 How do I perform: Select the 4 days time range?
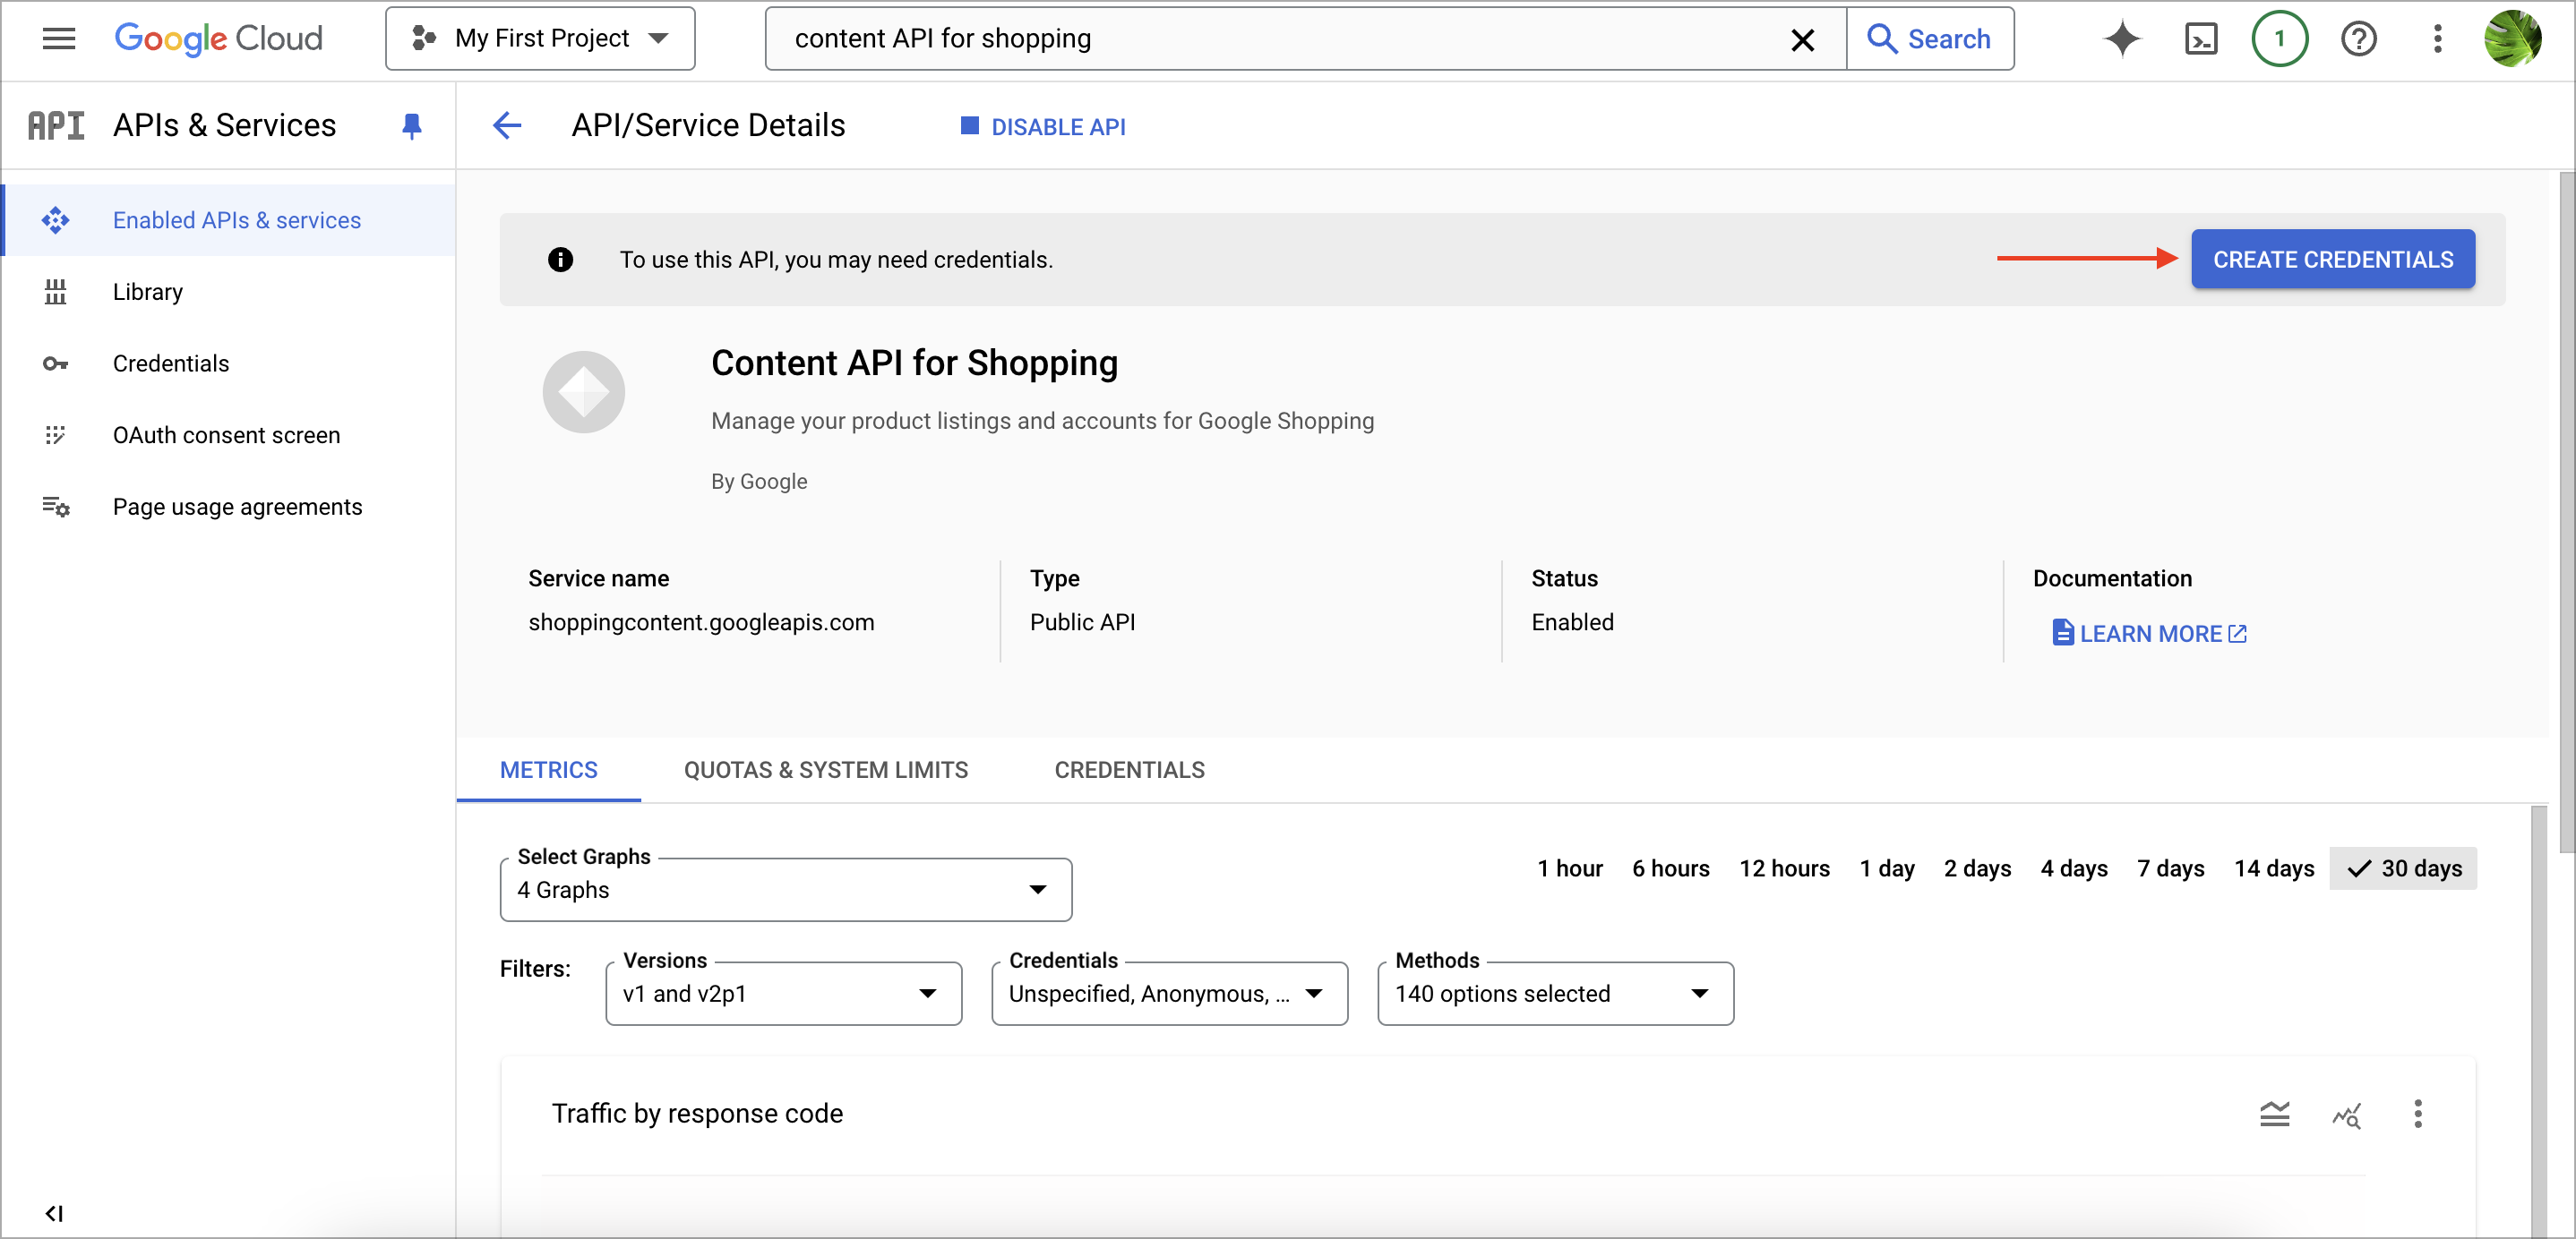pyautogui.click(x=2073, y=868)
